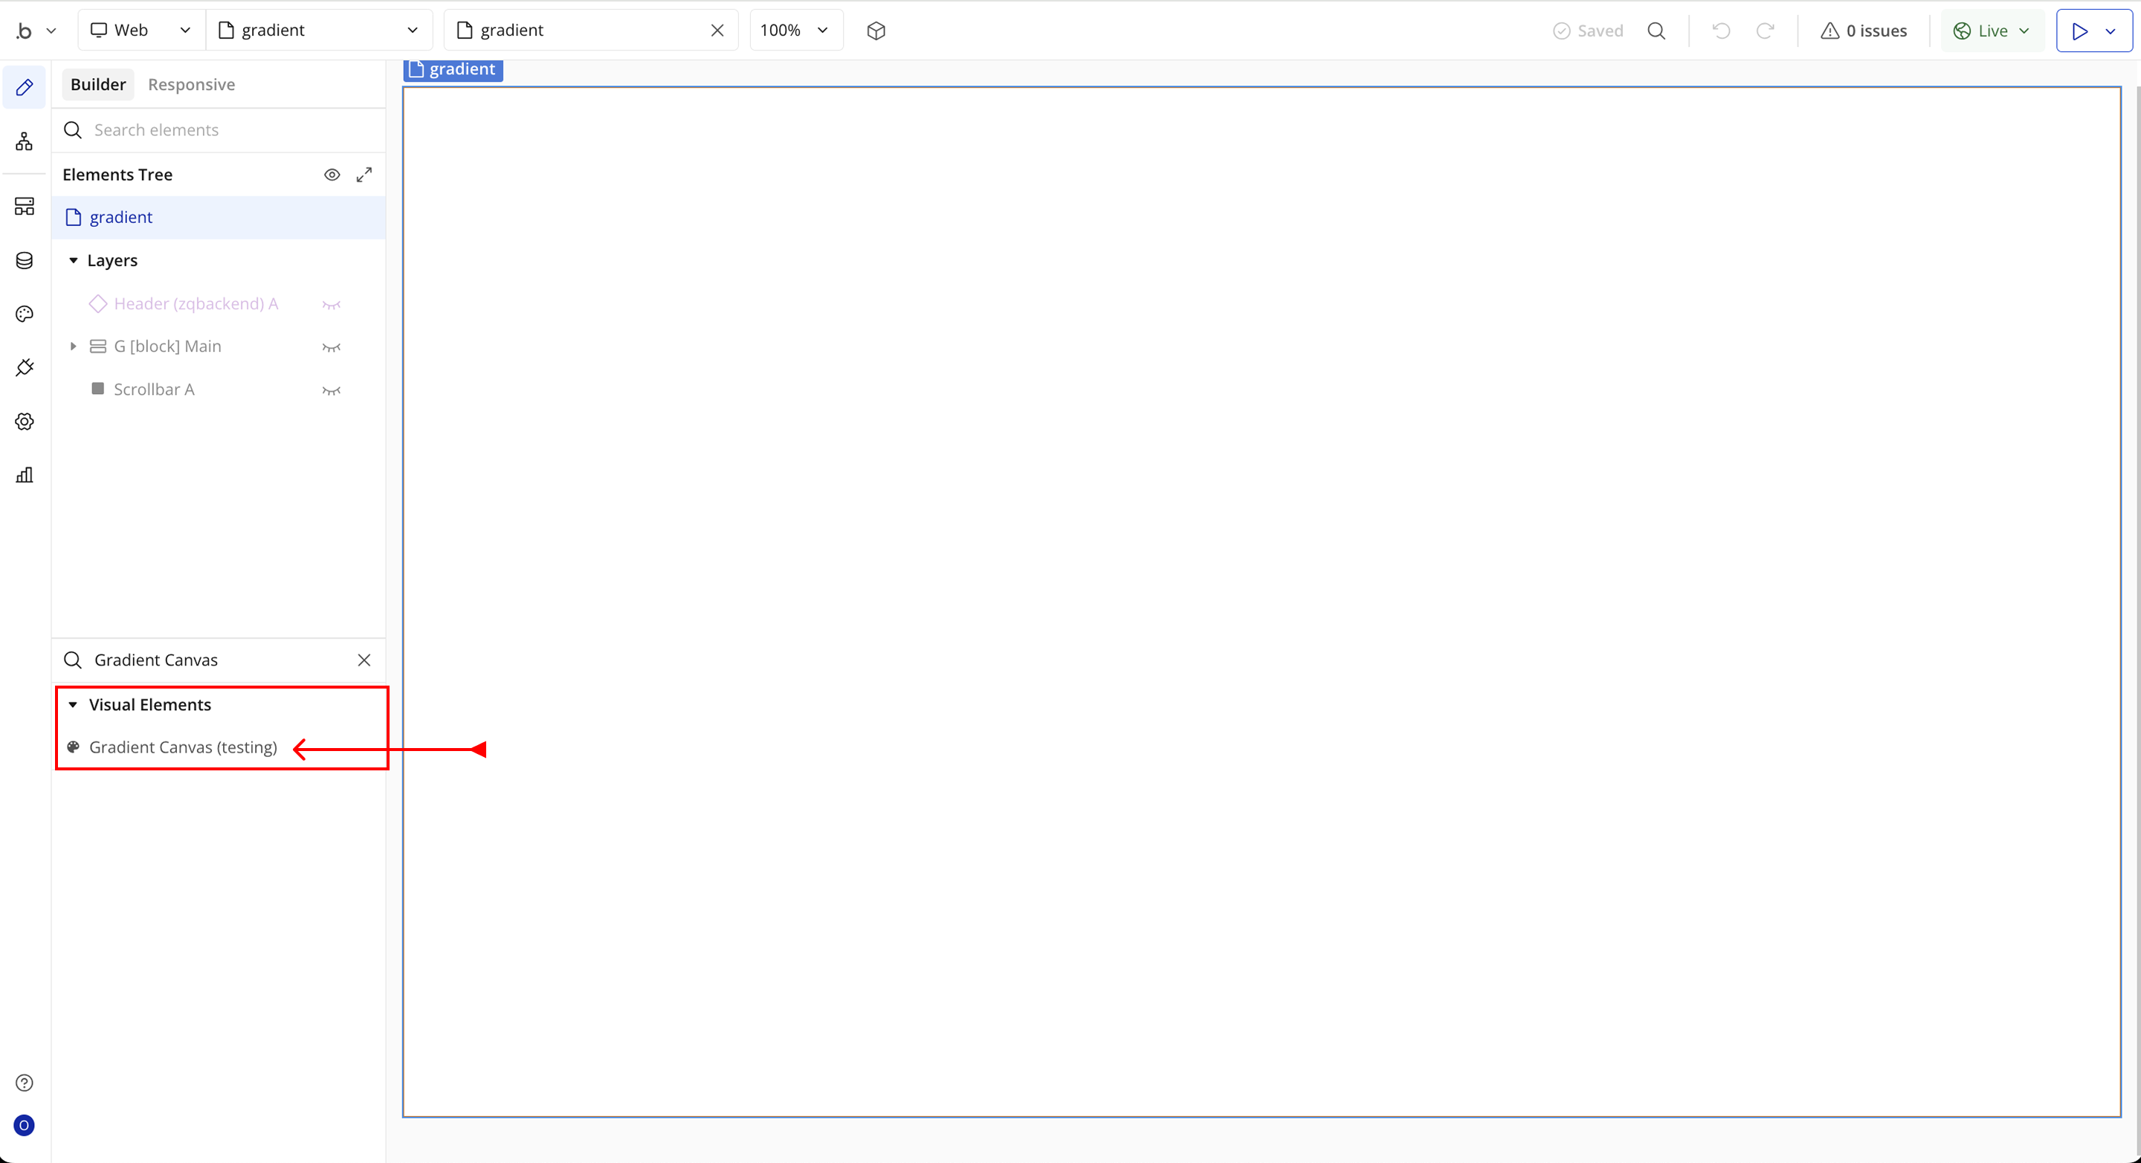Open the Plugins plug icon
The height and width of the screenshot is (1163, 2141).
(x=24, y=367)
